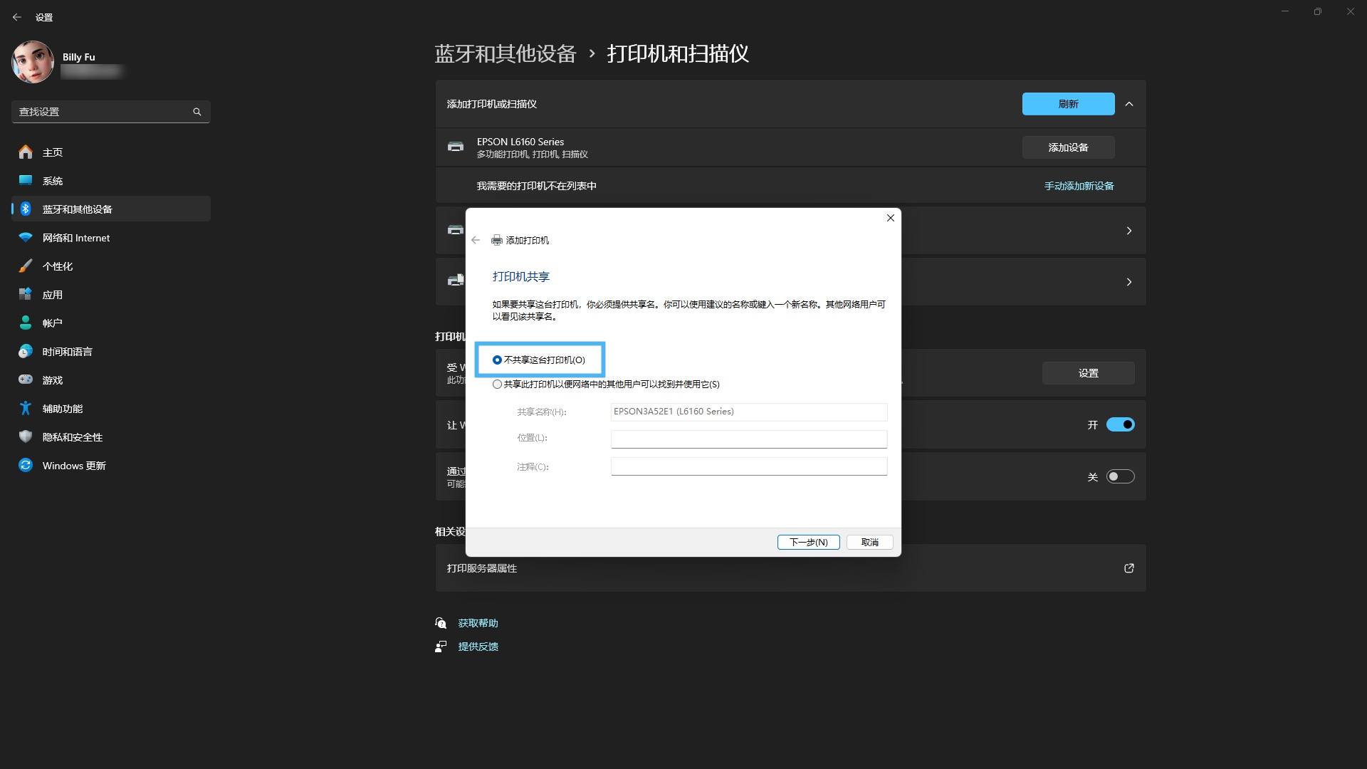Open 系统 settings category
1367x769 pixels.
point(111,181)
